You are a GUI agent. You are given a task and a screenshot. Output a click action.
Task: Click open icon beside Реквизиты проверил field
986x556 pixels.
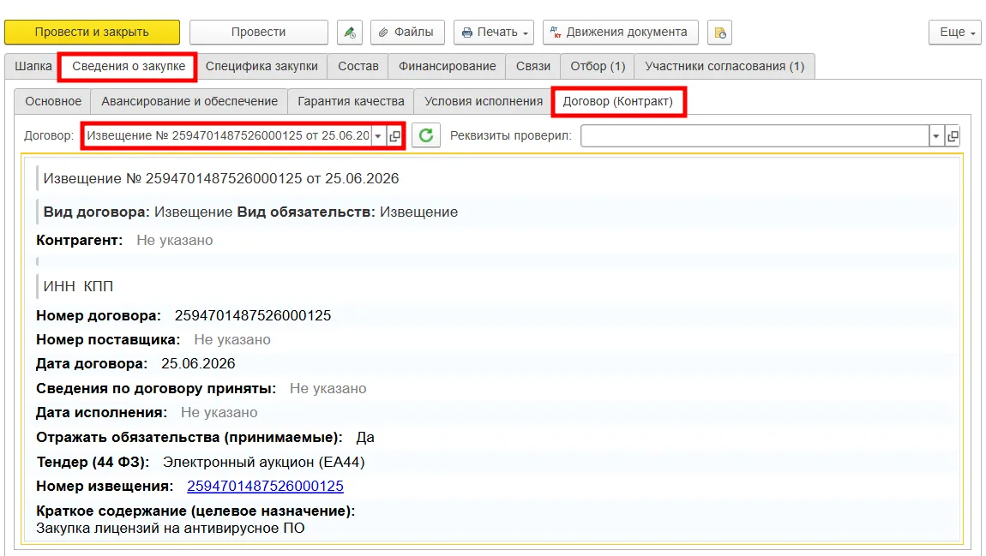[x=953, y=135]
